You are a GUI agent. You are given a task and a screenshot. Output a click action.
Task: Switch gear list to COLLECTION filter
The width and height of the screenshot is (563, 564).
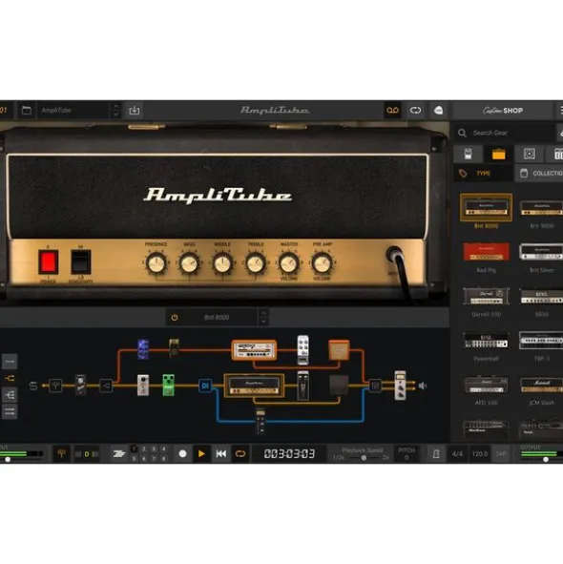click(539, 174)
